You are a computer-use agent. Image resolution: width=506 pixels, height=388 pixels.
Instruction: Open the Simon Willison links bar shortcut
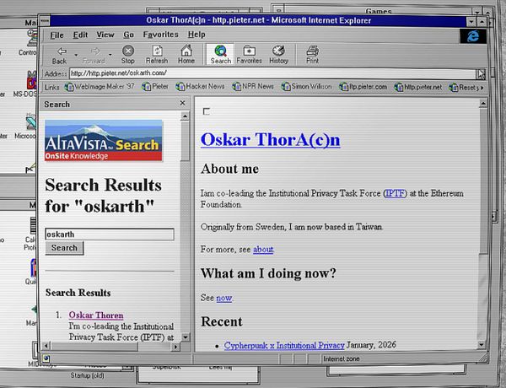307,87
